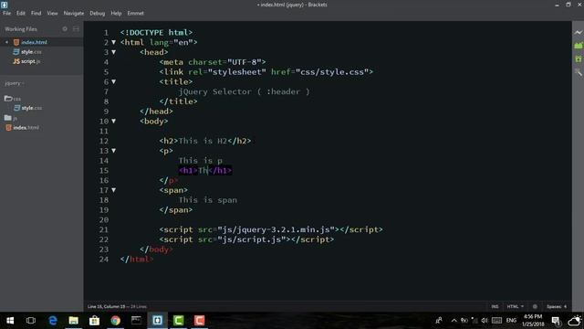Click js folder icon in project tree
The height and width of the screenshot is (329, 584).
pyautogui.click(x=8, y=118)
